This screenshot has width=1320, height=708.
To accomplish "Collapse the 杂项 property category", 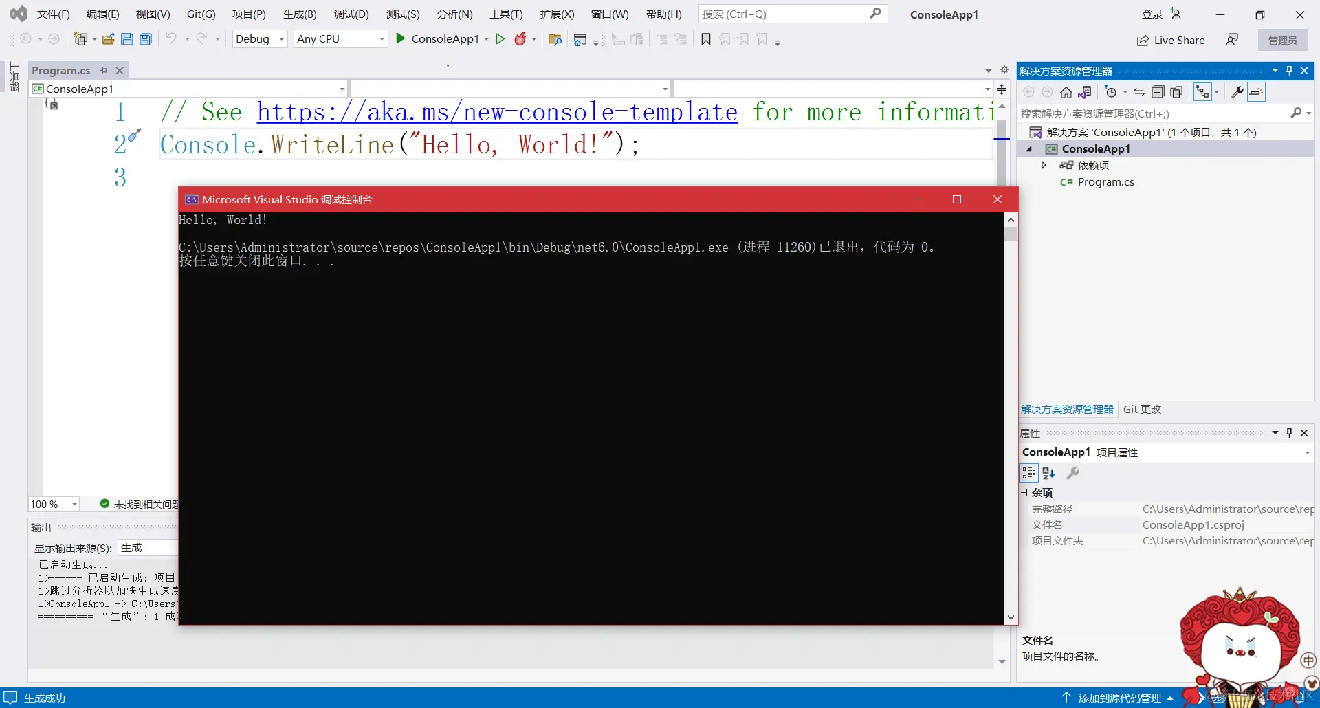I will (1023, 493).
